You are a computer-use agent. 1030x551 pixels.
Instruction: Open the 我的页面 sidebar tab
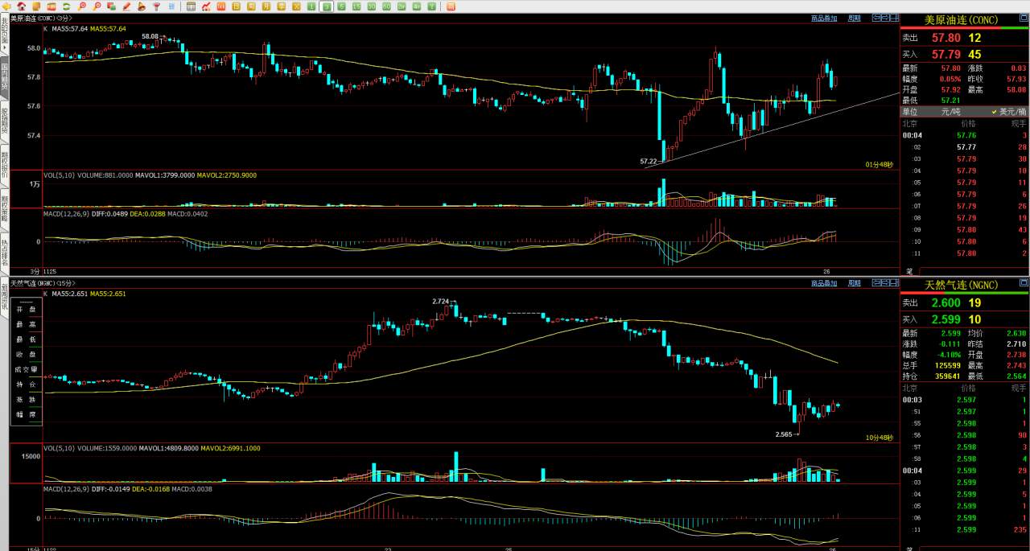pyautogui.click(x=4, y=34)
